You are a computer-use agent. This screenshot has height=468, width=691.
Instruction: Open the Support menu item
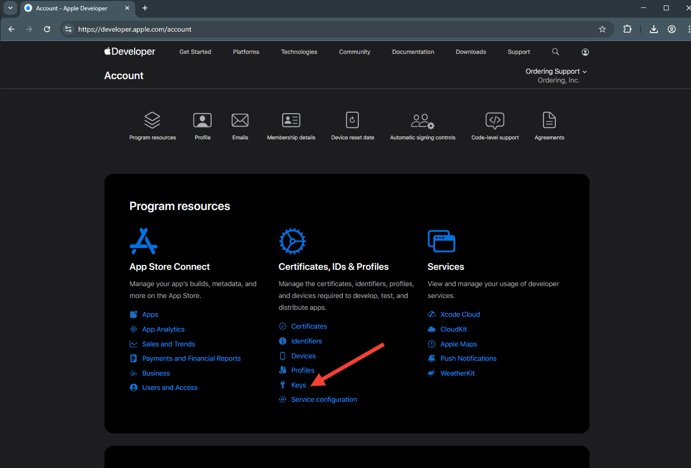click(x=519, y=52)
